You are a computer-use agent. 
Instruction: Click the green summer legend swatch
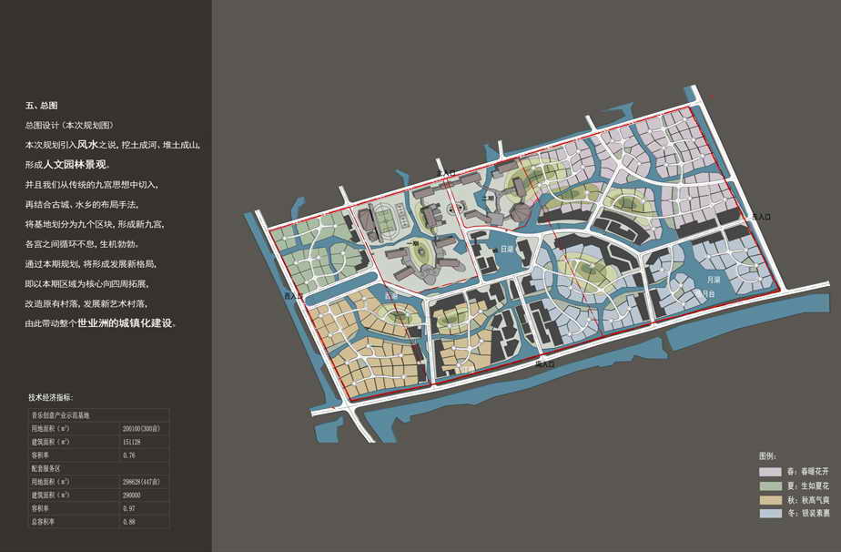(x=770, y=486)
